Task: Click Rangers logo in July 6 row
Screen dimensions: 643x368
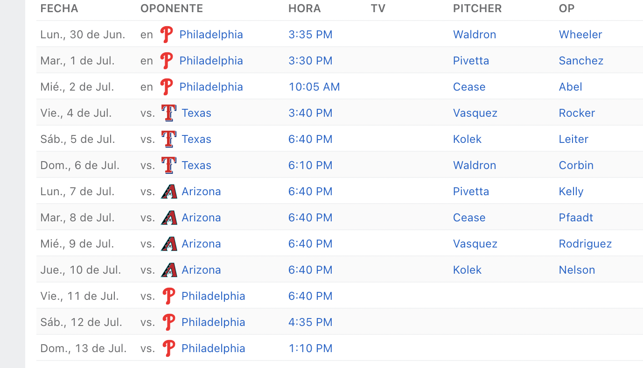Action: tap(169, 165)
